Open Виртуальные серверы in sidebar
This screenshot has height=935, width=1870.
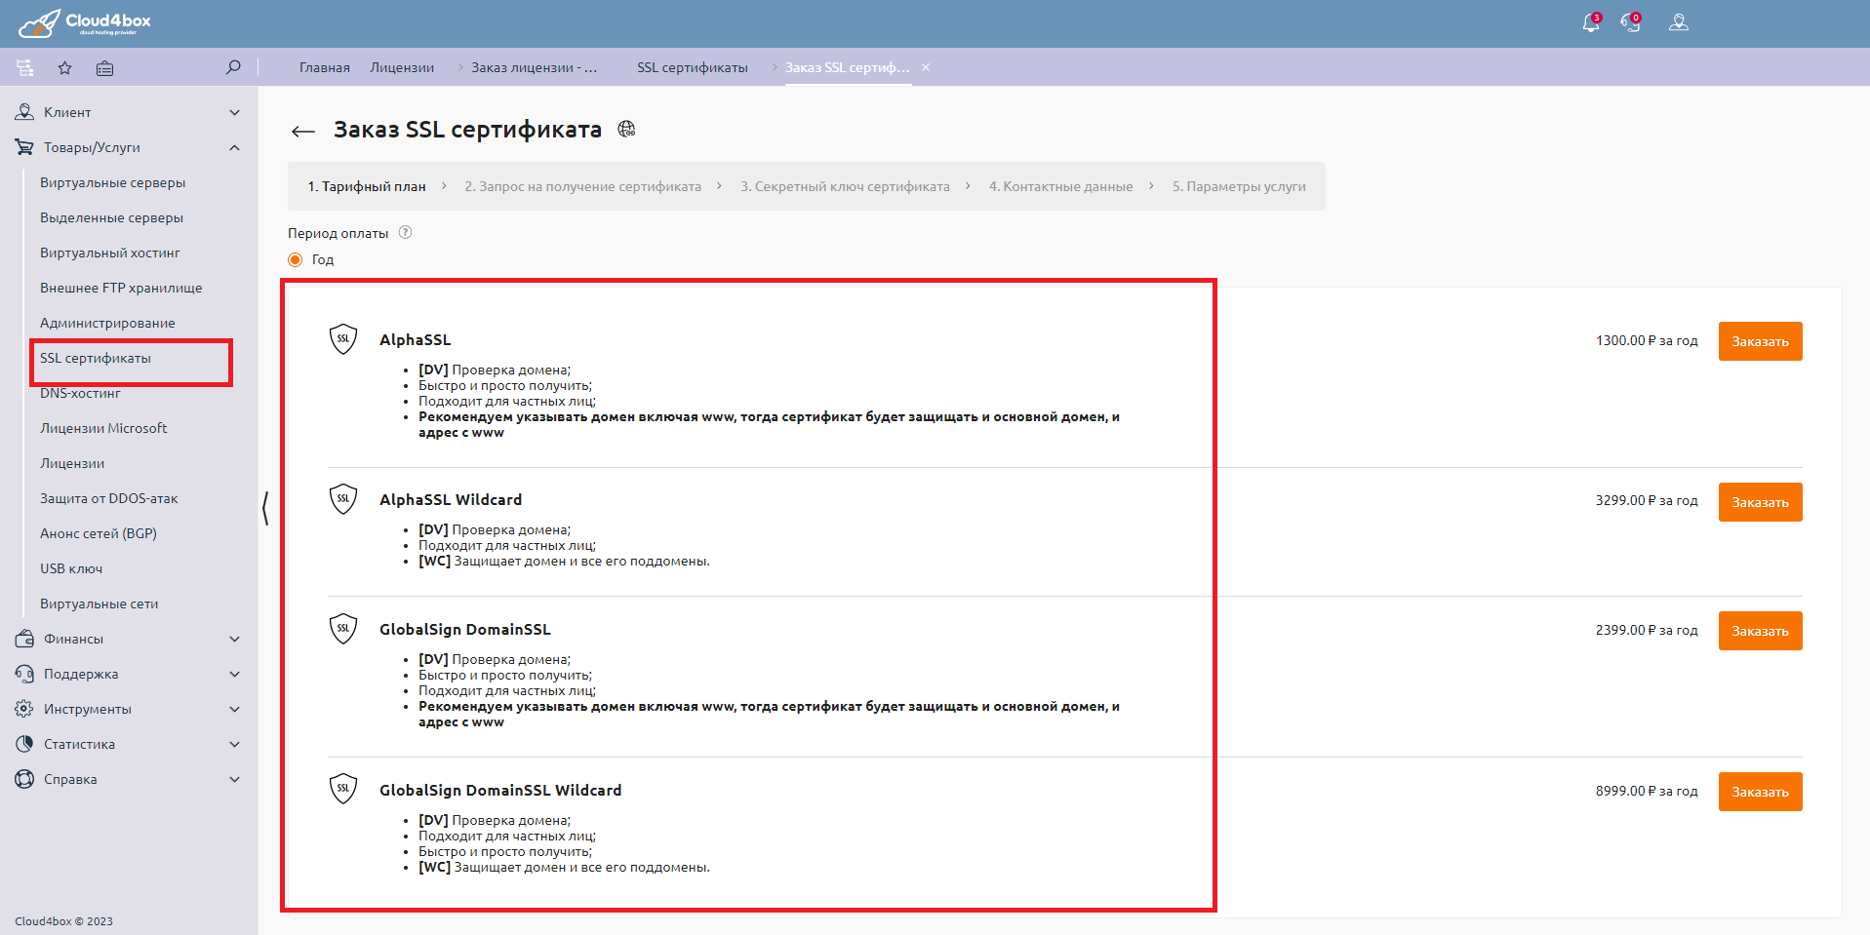click(112, 182)
